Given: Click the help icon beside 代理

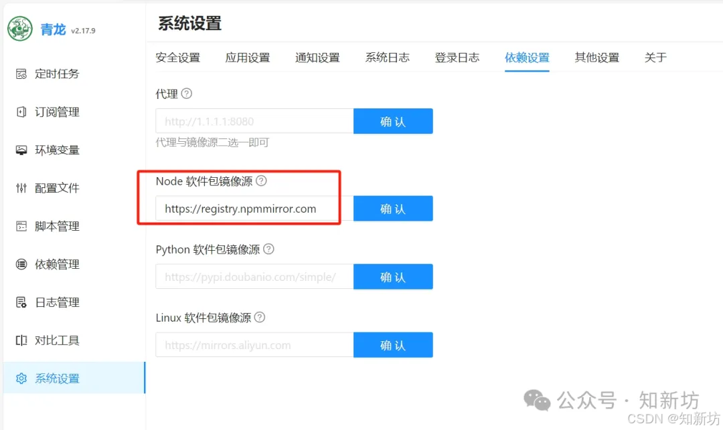Looking at the screenshot, I should pyautogui.click(x=186, y=94).
